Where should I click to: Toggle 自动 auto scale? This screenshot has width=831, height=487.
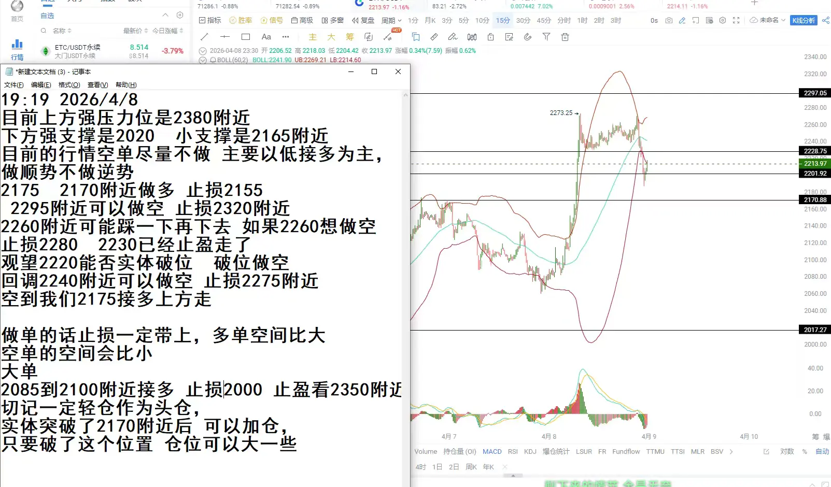[x=822, y=452]
